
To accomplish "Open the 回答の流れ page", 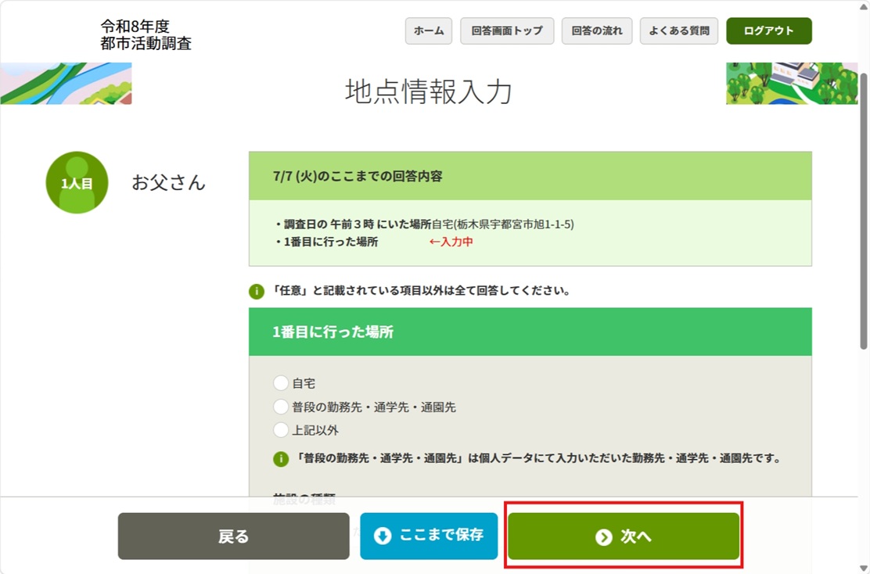I will point(597,31).
